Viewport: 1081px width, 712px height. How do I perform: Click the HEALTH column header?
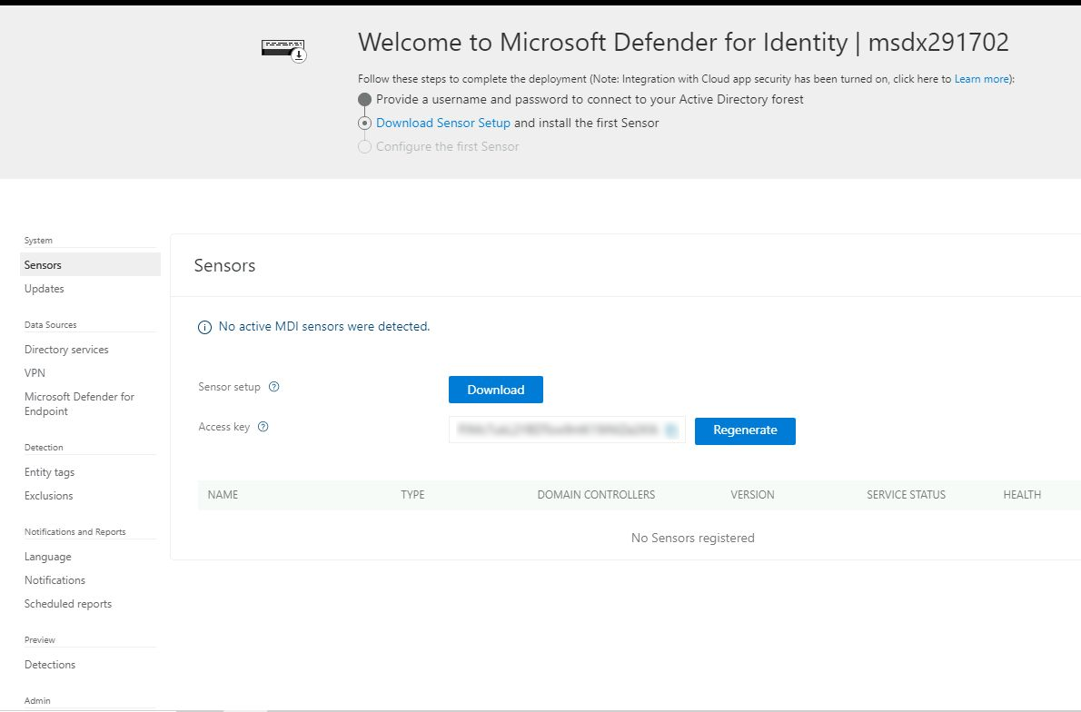coord(1022,495)
